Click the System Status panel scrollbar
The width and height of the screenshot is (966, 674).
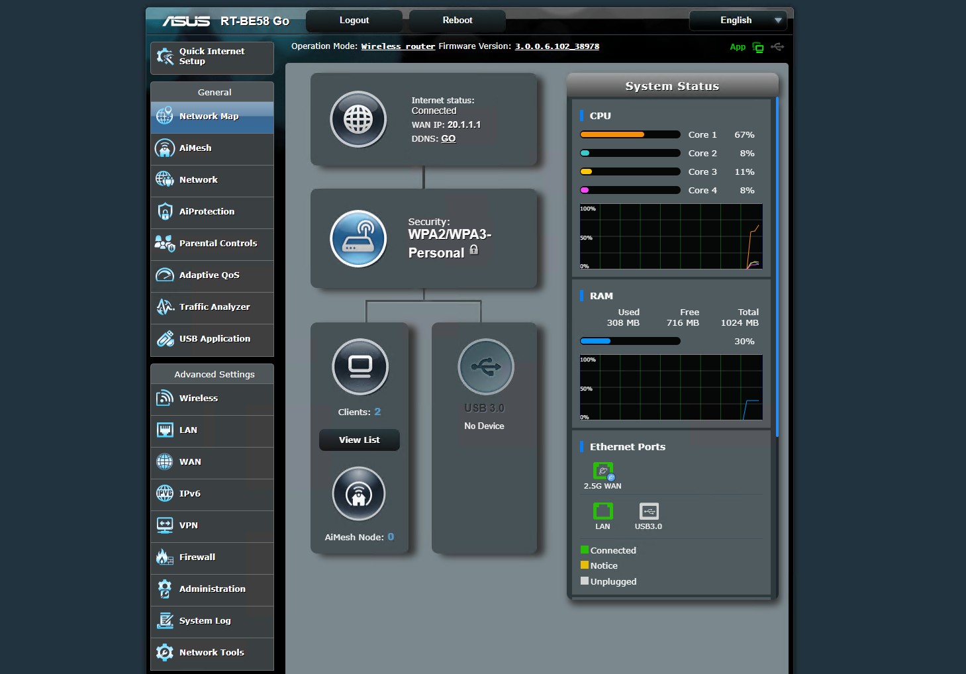click(777, 265)
